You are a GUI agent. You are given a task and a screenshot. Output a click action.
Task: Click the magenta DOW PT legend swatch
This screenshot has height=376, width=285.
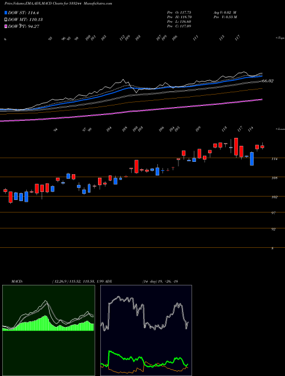tap(6, 26)
